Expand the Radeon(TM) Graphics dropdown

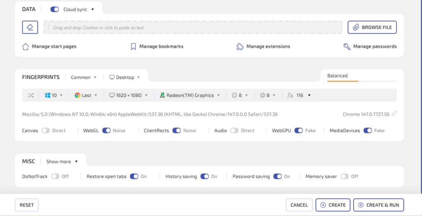(190, 95)
